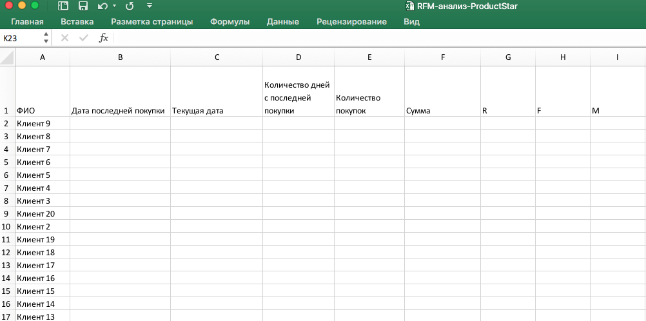Screen dimensions: 646x321
Task: Select column D header
Action: [299, 57]
